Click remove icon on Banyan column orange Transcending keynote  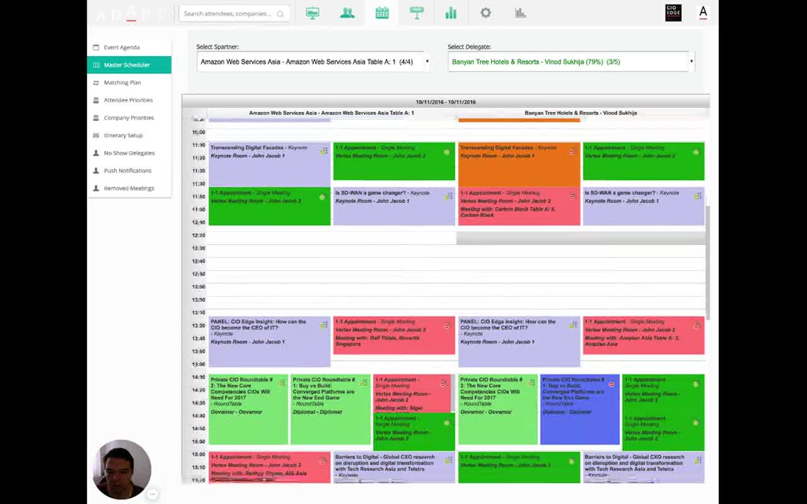[572, 152]
